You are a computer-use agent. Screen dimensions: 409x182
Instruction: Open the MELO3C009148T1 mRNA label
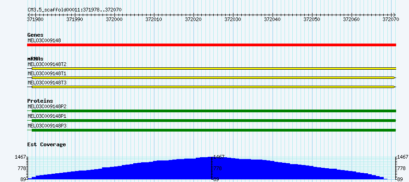point(47,73)
